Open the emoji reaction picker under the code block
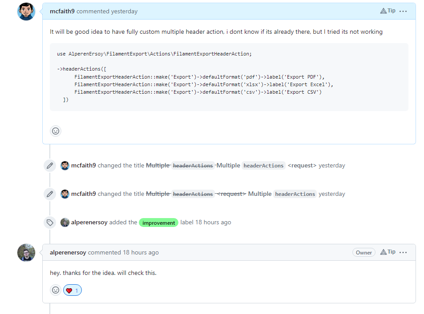 point(56,131)
